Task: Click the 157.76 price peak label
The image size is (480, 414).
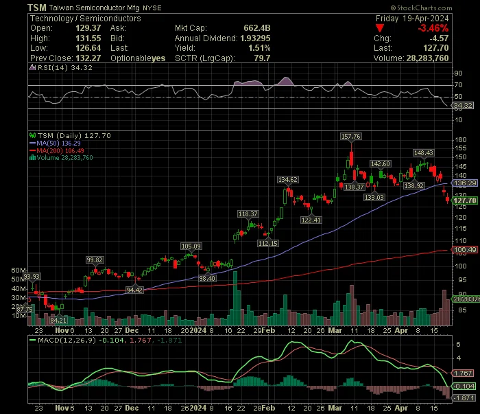Action: [351, 136]
